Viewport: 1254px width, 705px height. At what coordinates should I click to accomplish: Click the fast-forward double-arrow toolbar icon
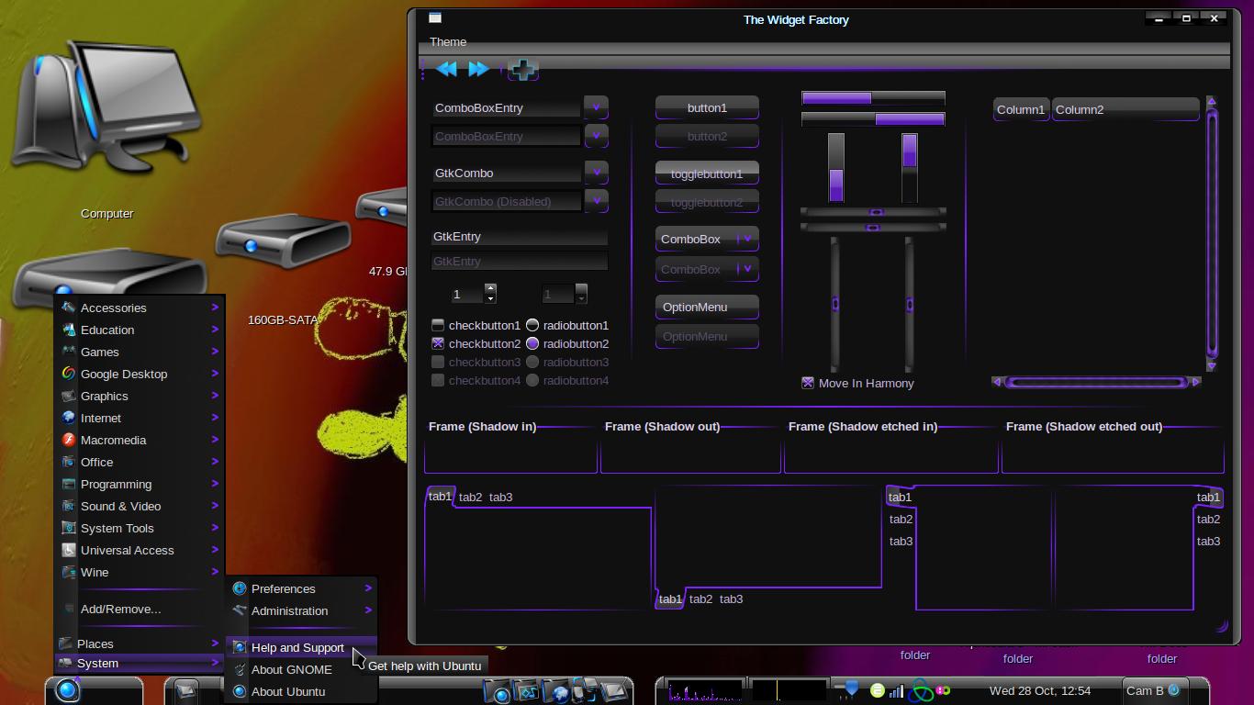click(478, 69)
